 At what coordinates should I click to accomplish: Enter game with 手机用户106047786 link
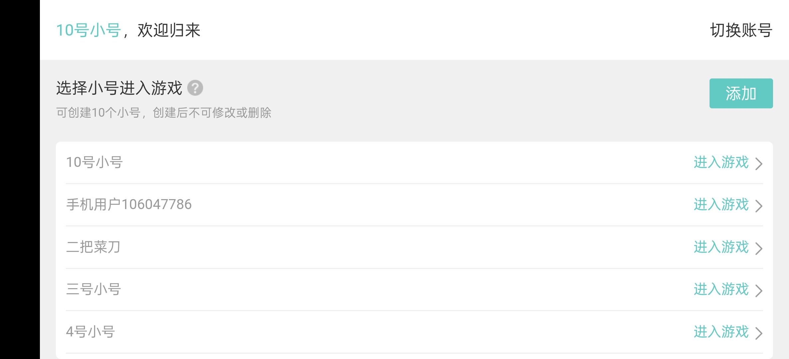click(721, 204)
